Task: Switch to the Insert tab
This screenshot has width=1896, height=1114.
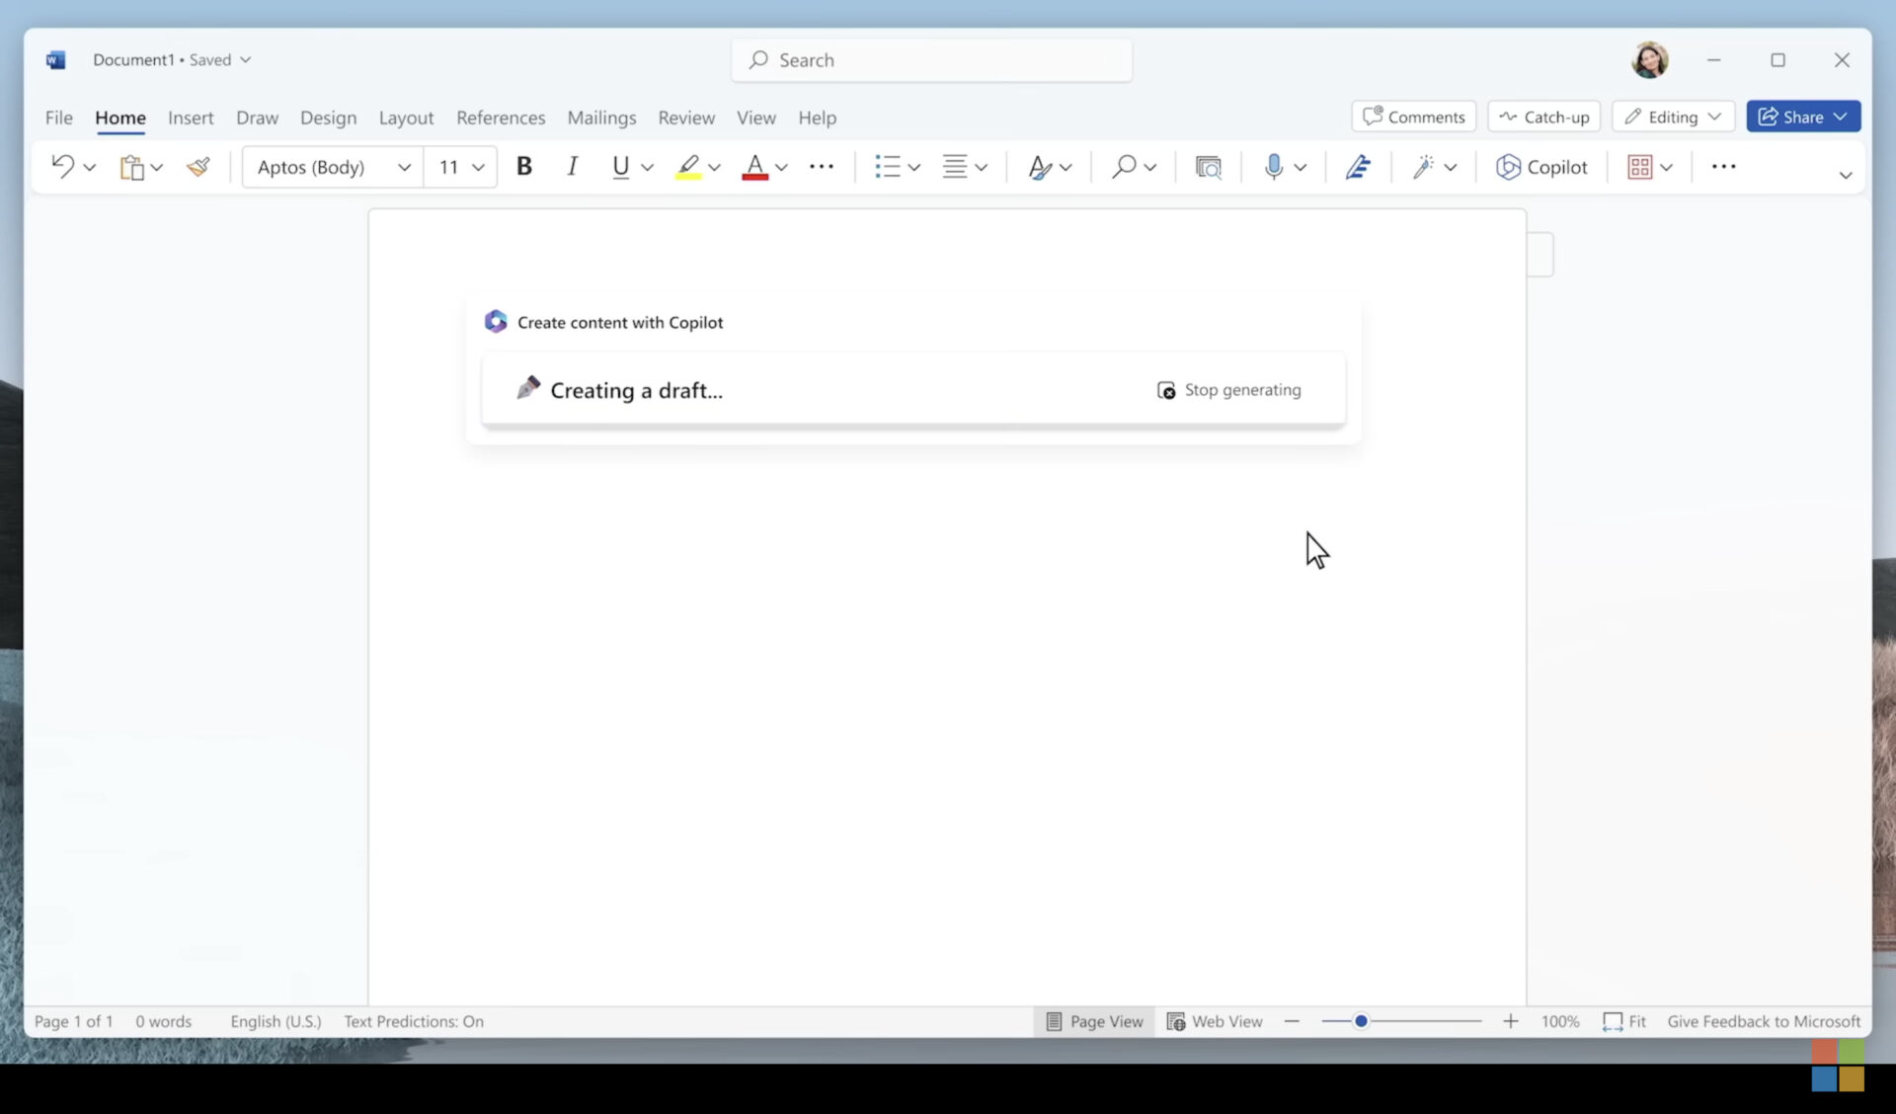Action: pyautogui.click(x=191, y=118)
